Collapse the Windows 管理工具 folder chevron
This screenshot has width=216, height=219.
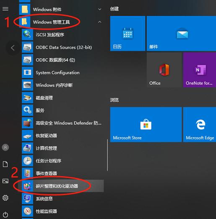[x=100, y=22]
